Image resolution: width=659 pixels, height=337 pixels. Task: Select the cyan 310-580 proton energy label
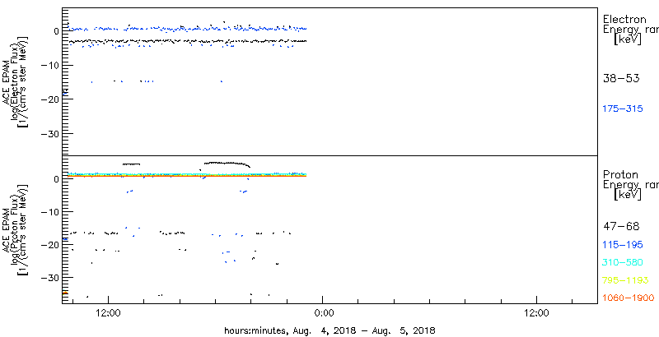(x=623, y=263)
